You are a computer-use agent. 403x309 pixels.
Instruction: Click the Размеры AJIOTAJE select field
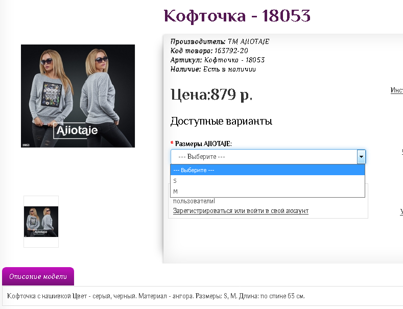coord(268,157)
